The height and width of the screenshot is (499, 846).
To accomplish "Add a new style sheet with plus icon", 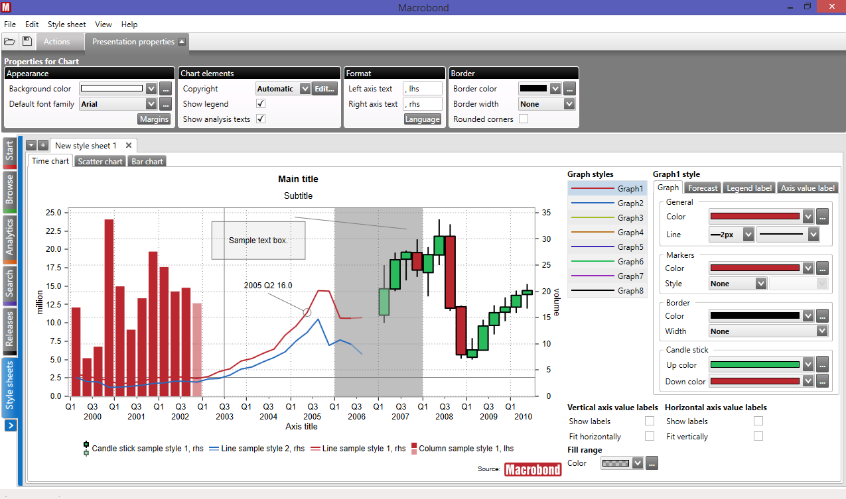I will click(x=42, y=145).
